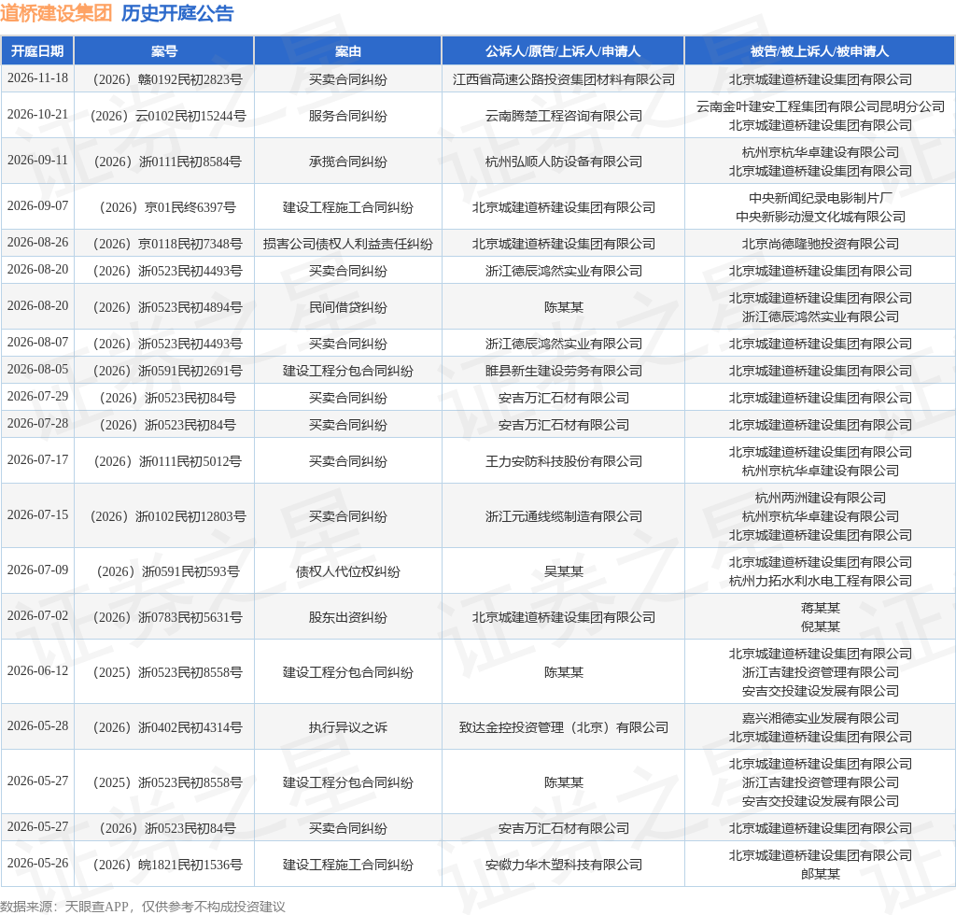The height and width of the screenshot is (915, 956).
Task: Click the 天眼查APP data source text
Action: pyautogui.click(x=97, y=907)
